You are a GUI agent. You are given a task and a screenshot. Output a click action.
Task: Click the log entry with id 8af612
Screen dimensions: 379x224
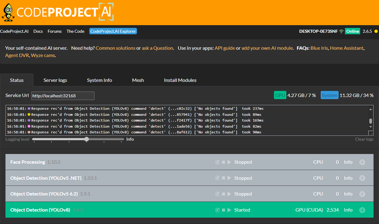(134, 132)
